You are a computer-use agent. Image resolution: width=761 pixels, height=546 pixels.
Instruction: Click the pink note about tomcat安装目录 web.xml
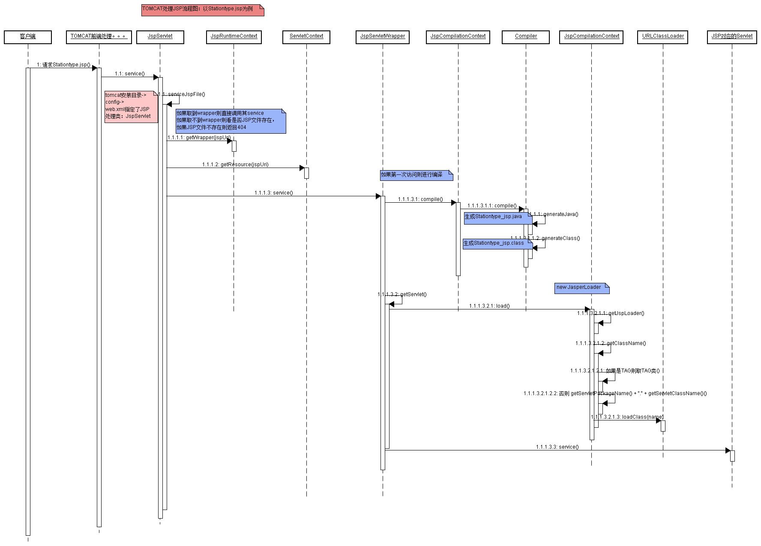[132, 107]
